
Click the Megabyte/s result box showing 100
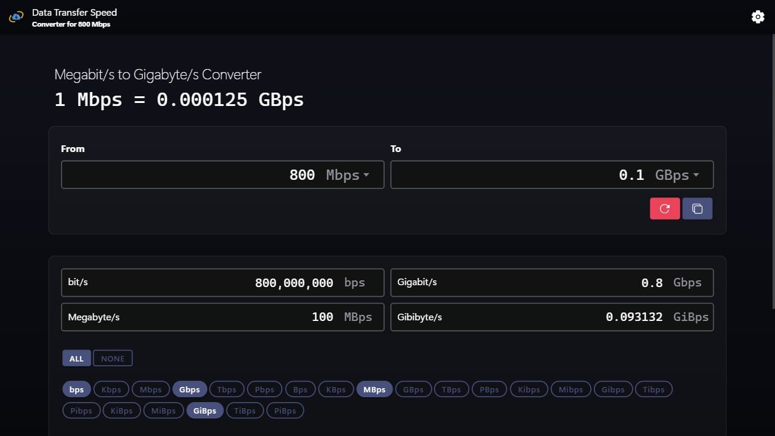[223, 317]
